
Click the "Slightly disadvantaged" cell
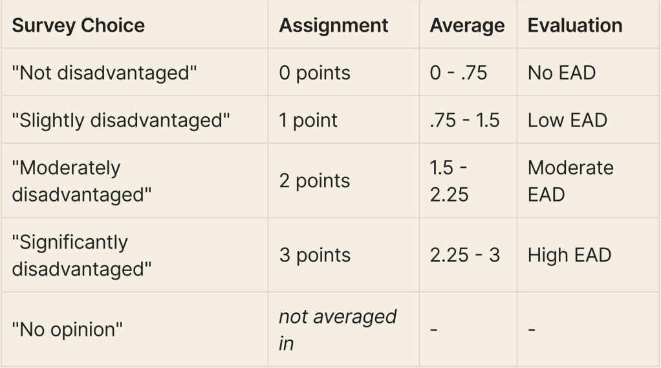121,121
